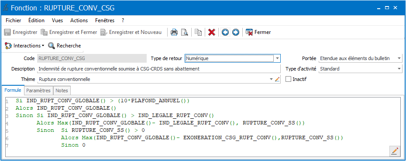Switch to the Notes tab
Viewport: 406px width, 161px height.
(x=62, y=91)
